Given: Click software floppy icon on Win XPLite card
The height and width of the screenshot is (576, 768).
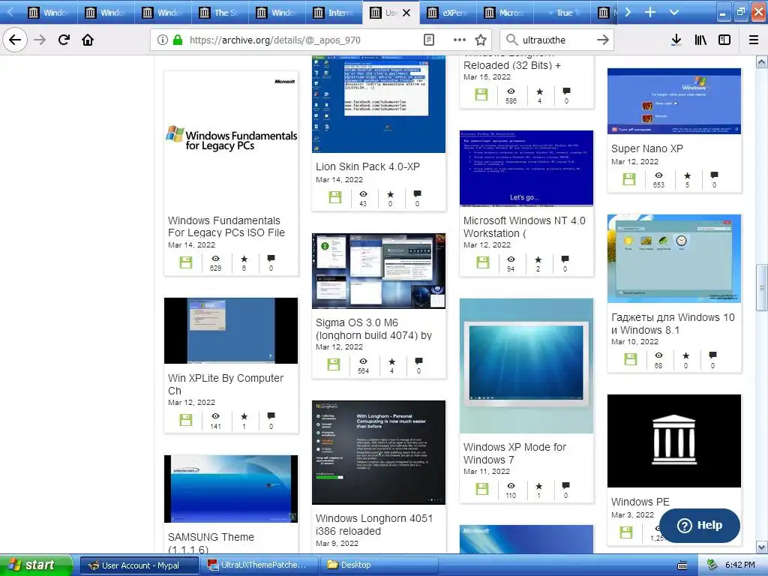Looking at the screenshot, I should [186, 420].
